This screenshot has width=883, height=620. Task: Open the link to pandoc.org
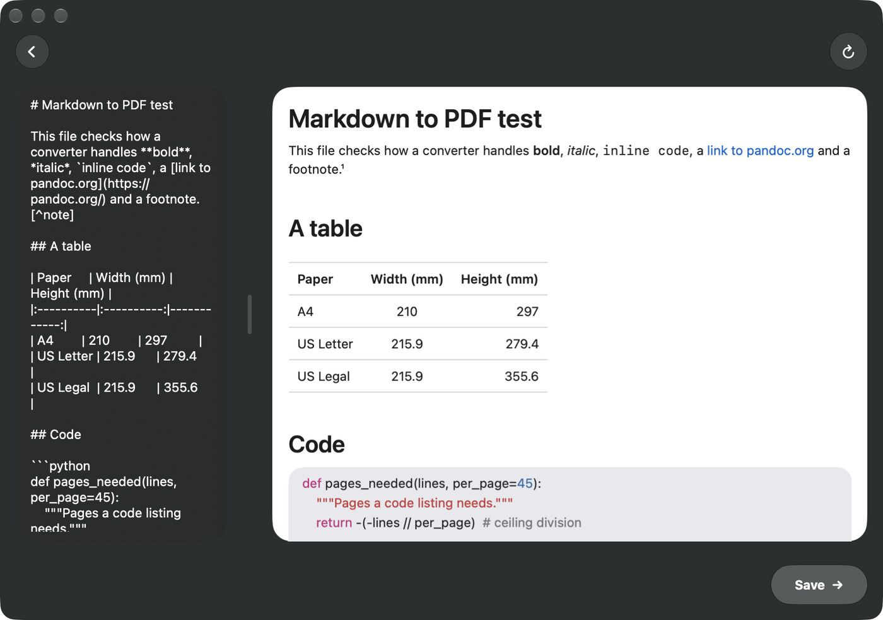tap(760, 151)
